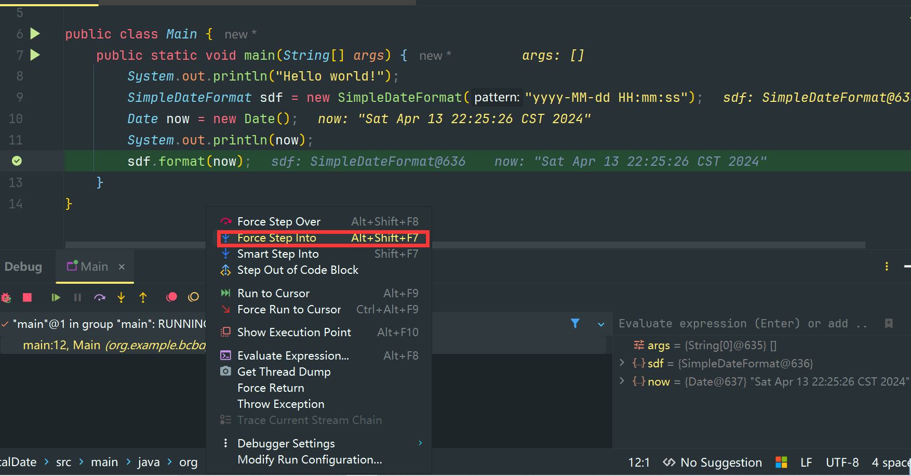Click the frames filter funnel icon
Viewport: 911px width, 476px height.
(575, 323)
